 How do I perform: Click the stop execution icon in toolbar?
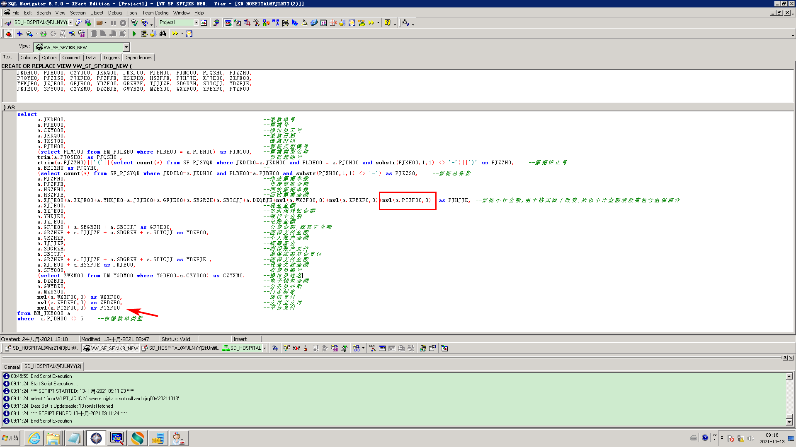click(123, 23)
